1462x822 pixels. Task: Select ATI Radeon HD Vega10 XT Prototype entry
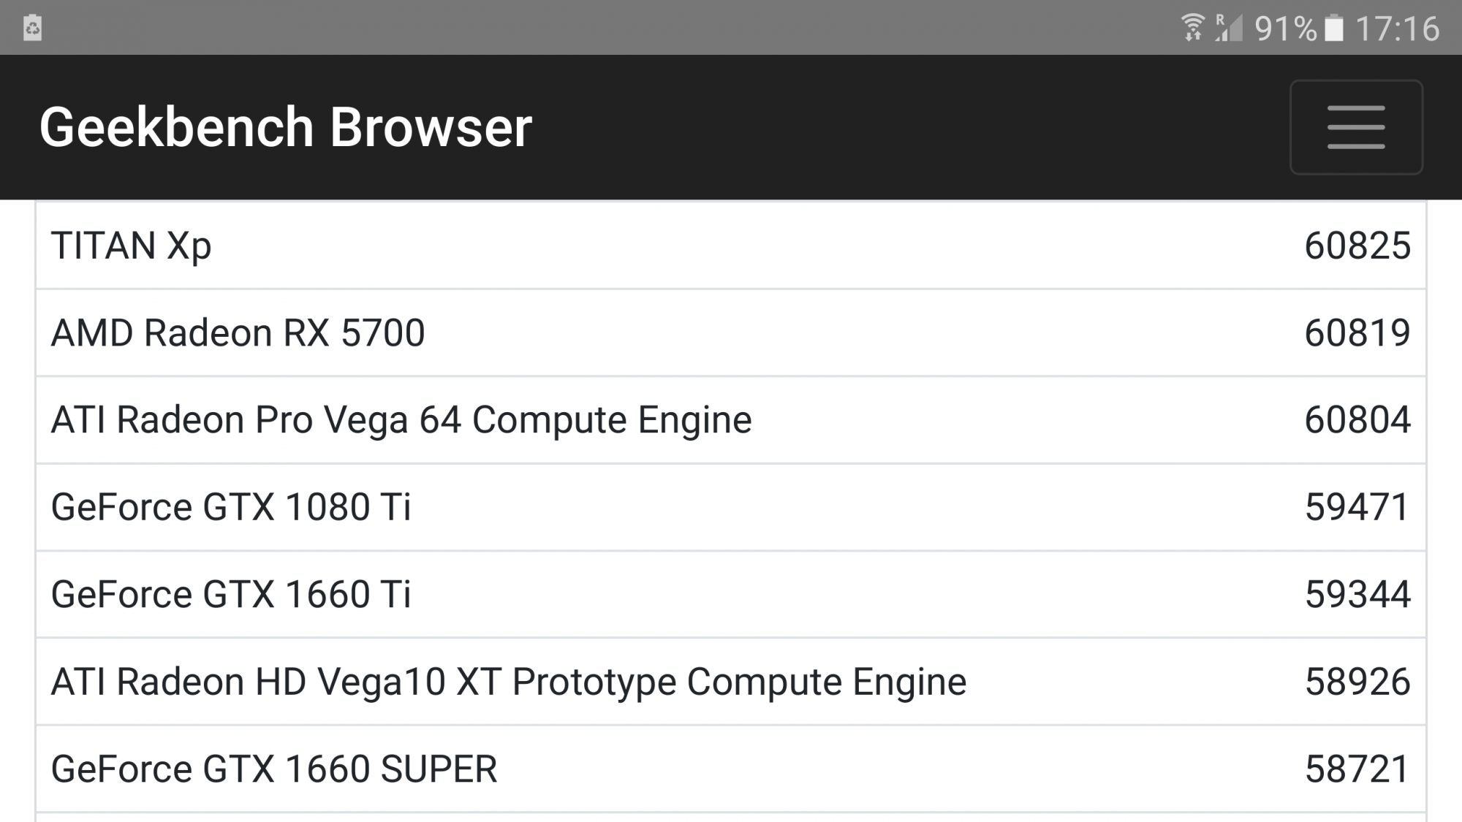pos(508,682)
